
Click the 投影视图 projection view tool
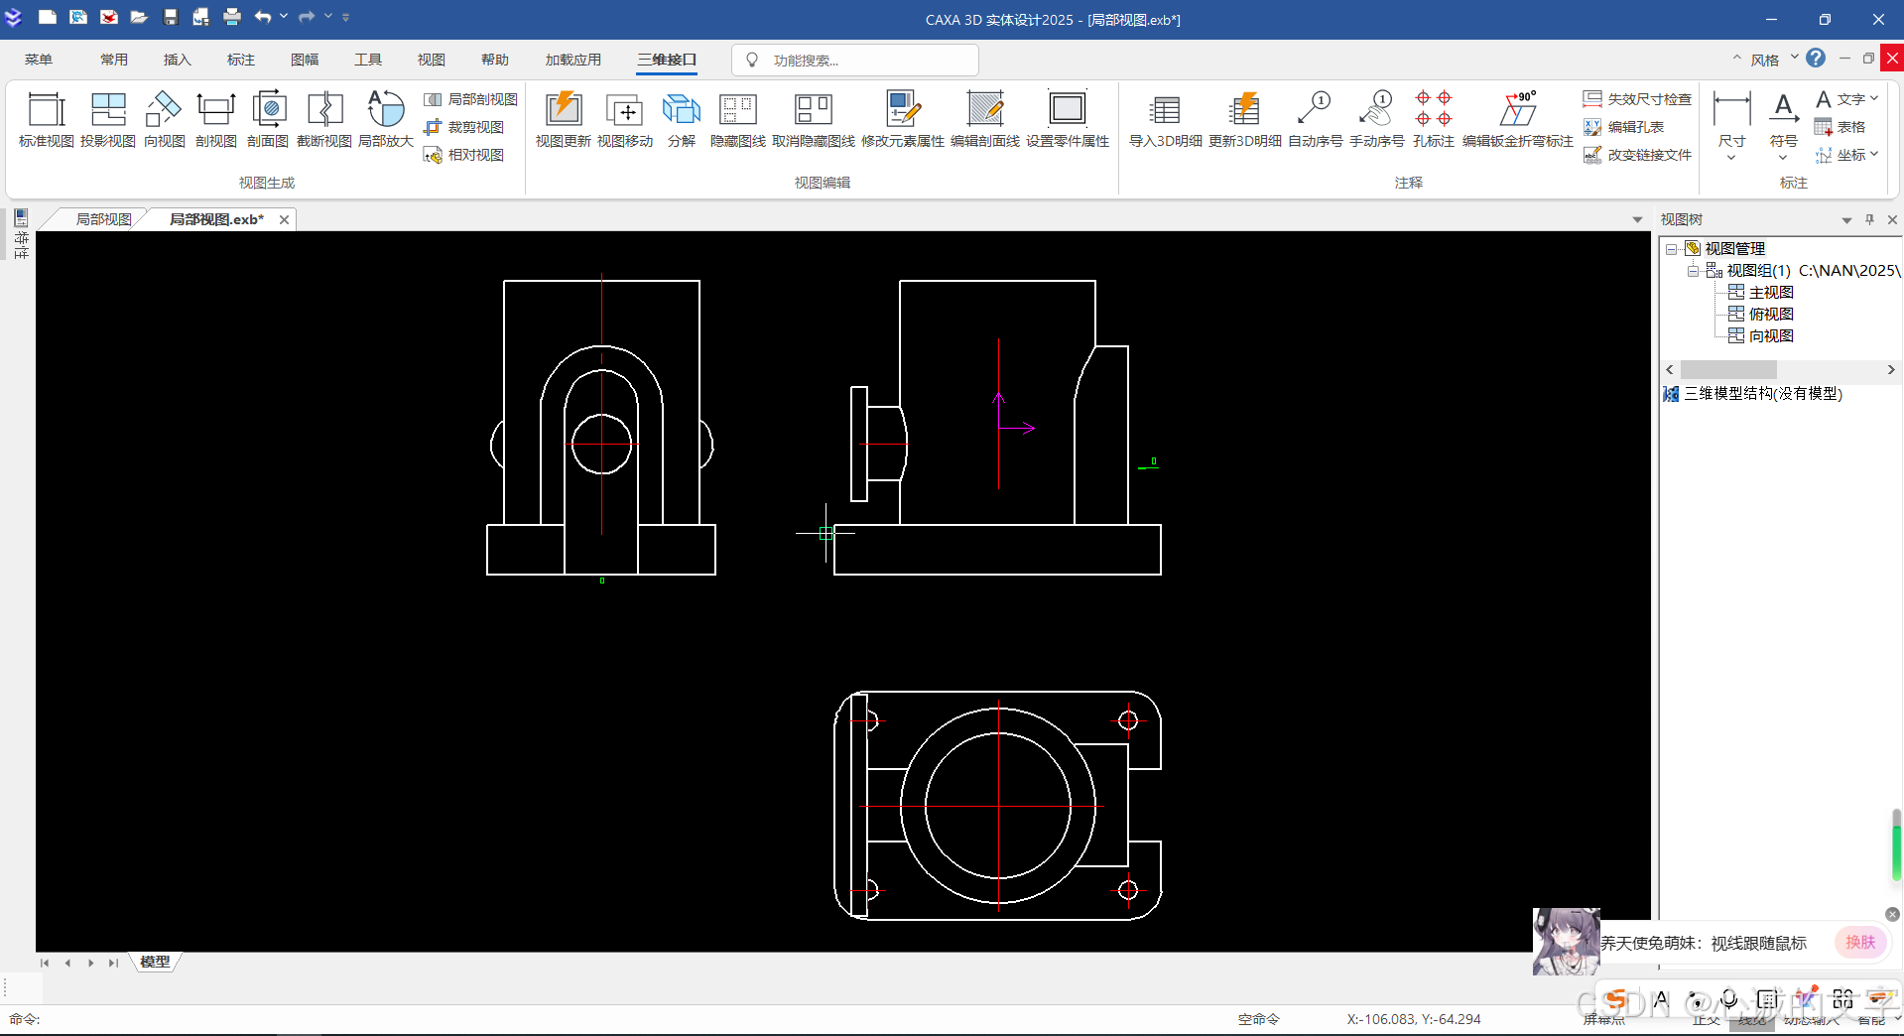click(108, 120)
